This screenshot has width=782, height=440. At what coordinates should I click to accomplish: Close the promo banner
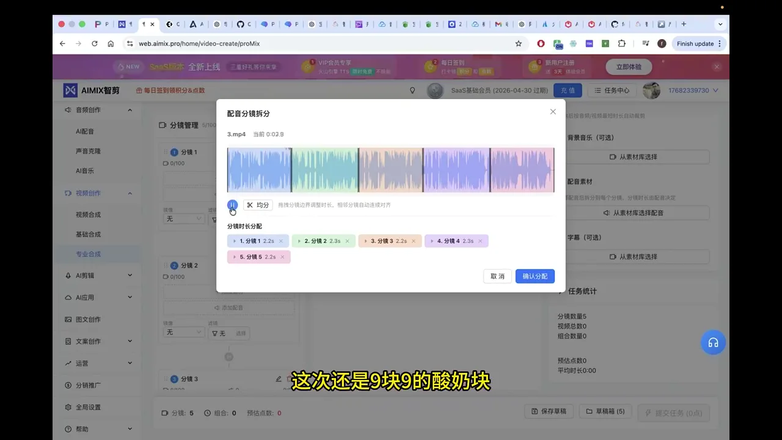click(717, 67)
